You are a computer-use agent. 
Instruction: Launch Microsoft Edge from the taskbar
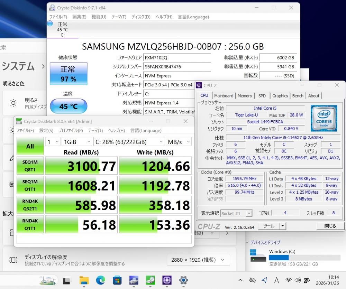click(x=101, y=280)
